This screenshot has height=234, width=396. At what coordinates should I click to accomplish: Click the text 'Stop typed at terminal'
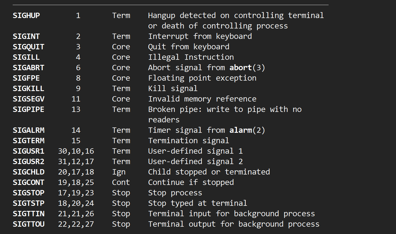(197, 203)
